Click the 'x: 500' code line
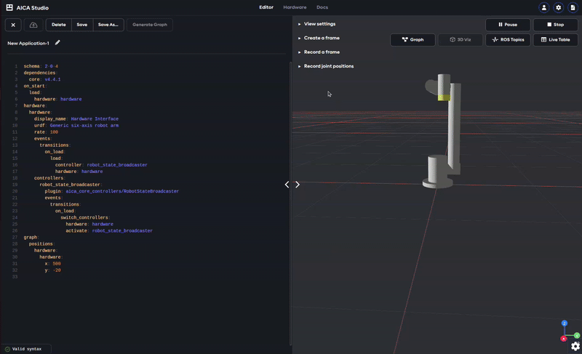 click(x=52, y=264)
